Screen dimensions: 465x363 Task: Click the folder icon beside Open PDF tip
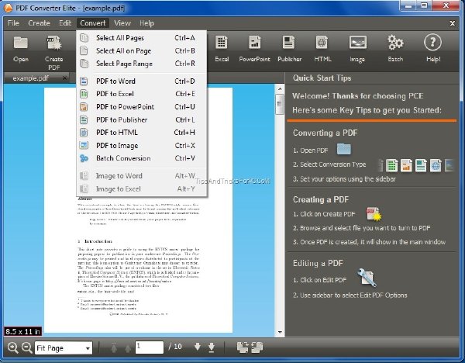[x=344, y=149]
